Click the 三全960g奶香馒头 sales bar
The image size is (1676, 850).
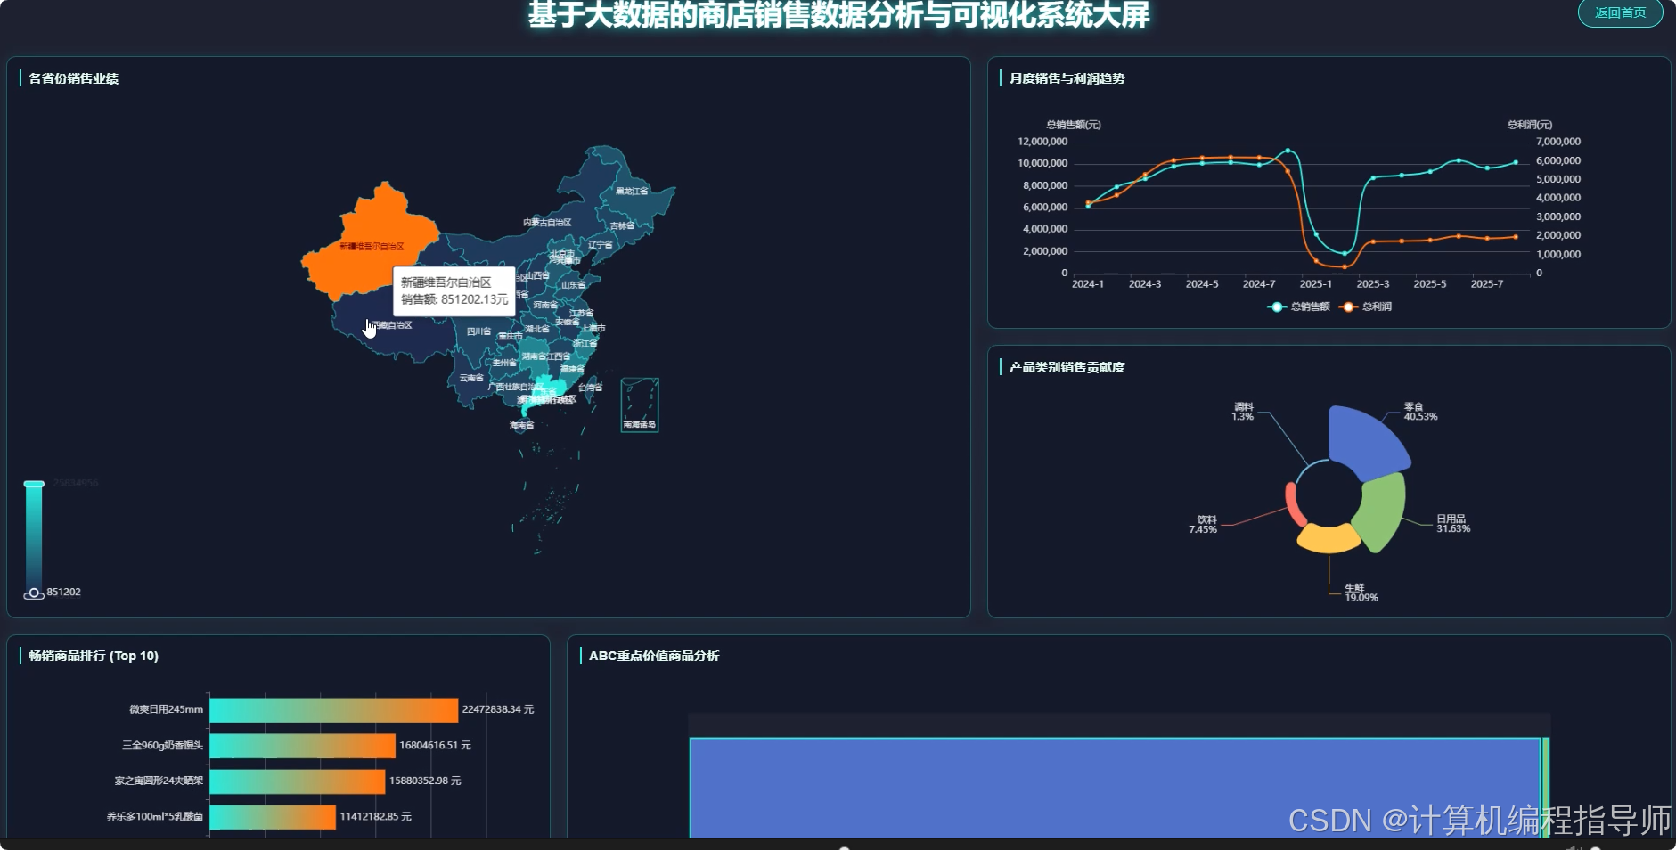tap(302, 746)
